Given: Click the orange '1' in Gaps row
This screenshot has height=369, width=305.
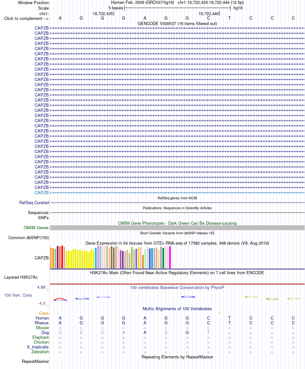Looking at the screenshot, I should point(219,313).
